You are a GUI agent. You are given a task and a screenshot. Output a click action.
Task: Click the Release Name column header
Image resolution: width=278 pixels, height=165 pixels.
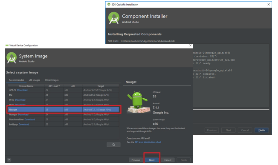26,86
